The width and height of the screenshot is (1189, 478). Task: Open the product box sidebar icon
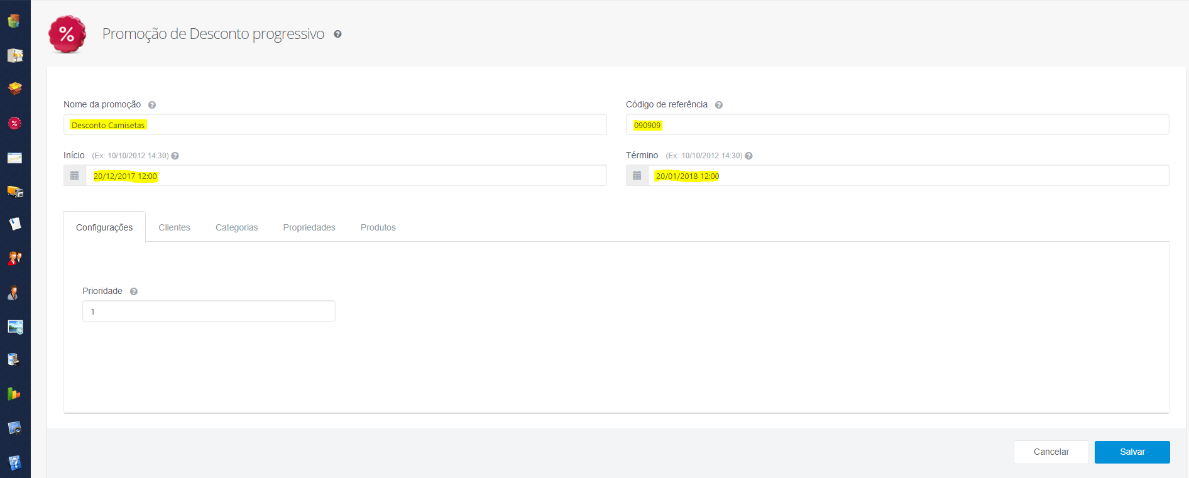tap(15, 89)
